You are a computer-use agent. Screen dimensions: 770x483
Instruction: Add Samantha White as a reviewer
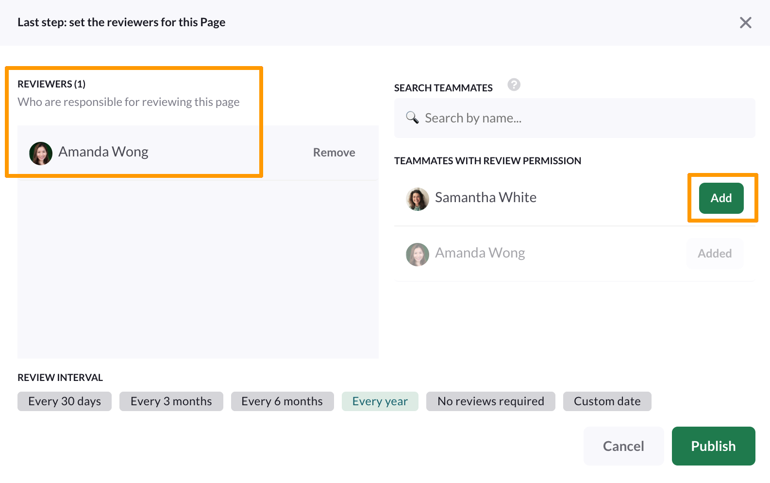[x=721, y=198]
